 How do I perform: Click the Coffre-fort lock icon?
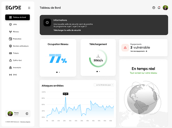tap(10, 60)
